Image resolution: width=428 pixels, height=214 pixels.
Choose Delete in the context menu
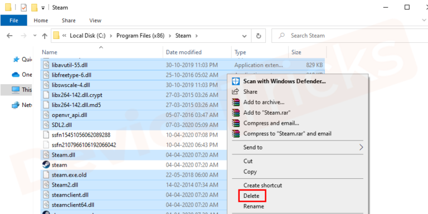coord(251,196)
